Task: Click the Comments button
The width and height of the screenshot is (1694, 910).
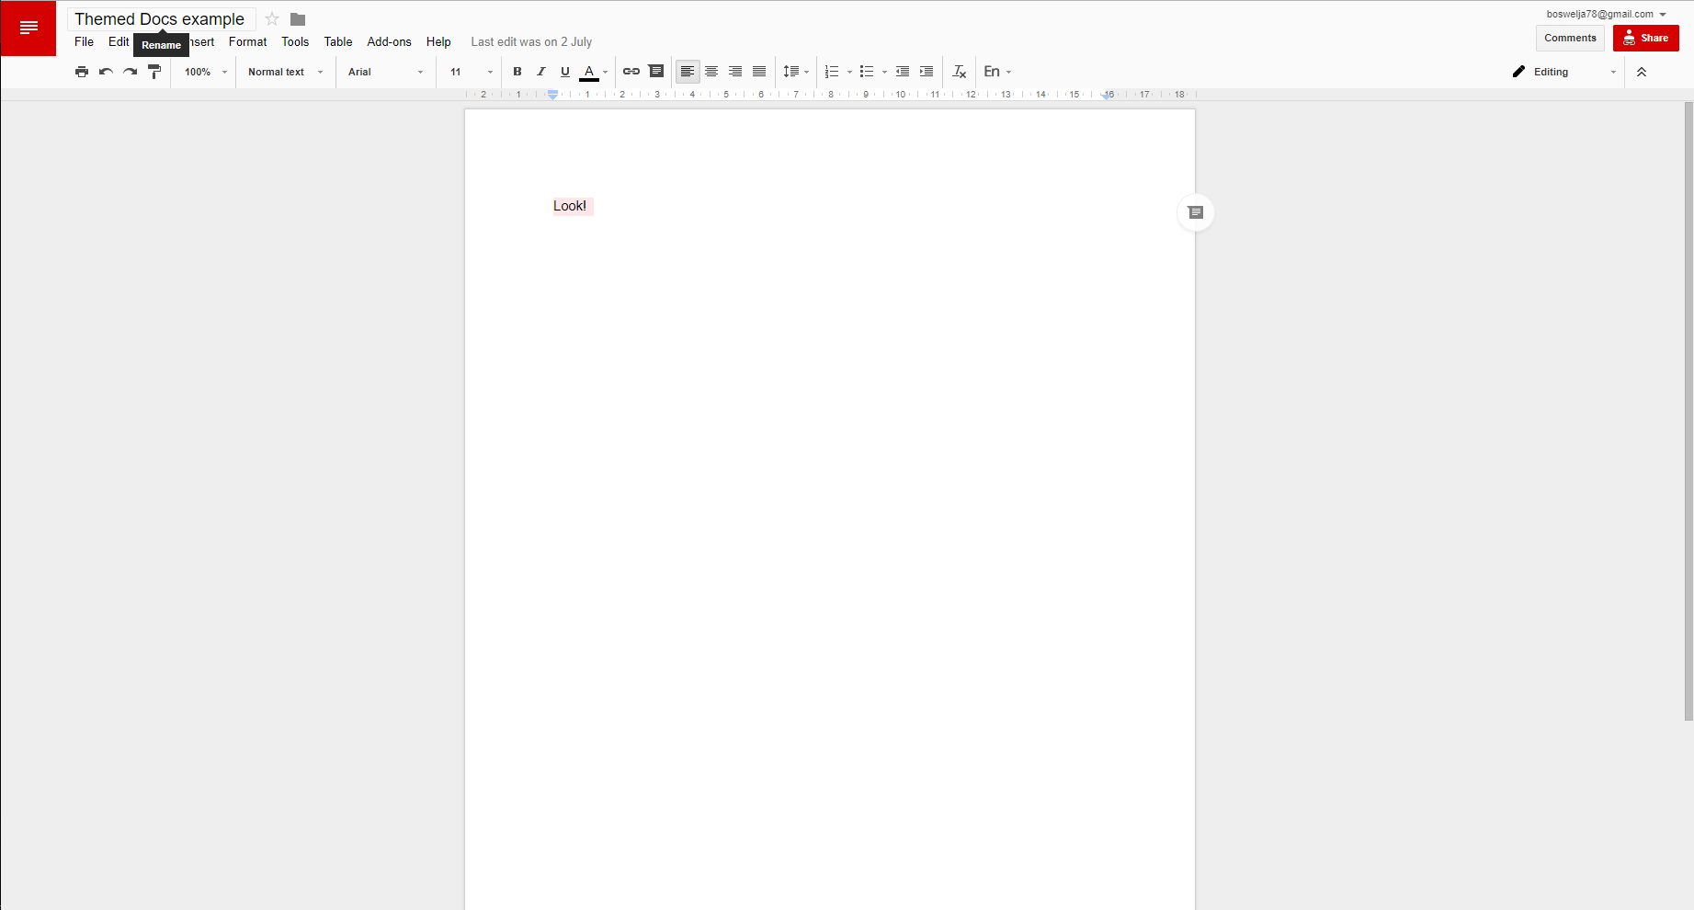Action: [x=1570, y=38]
